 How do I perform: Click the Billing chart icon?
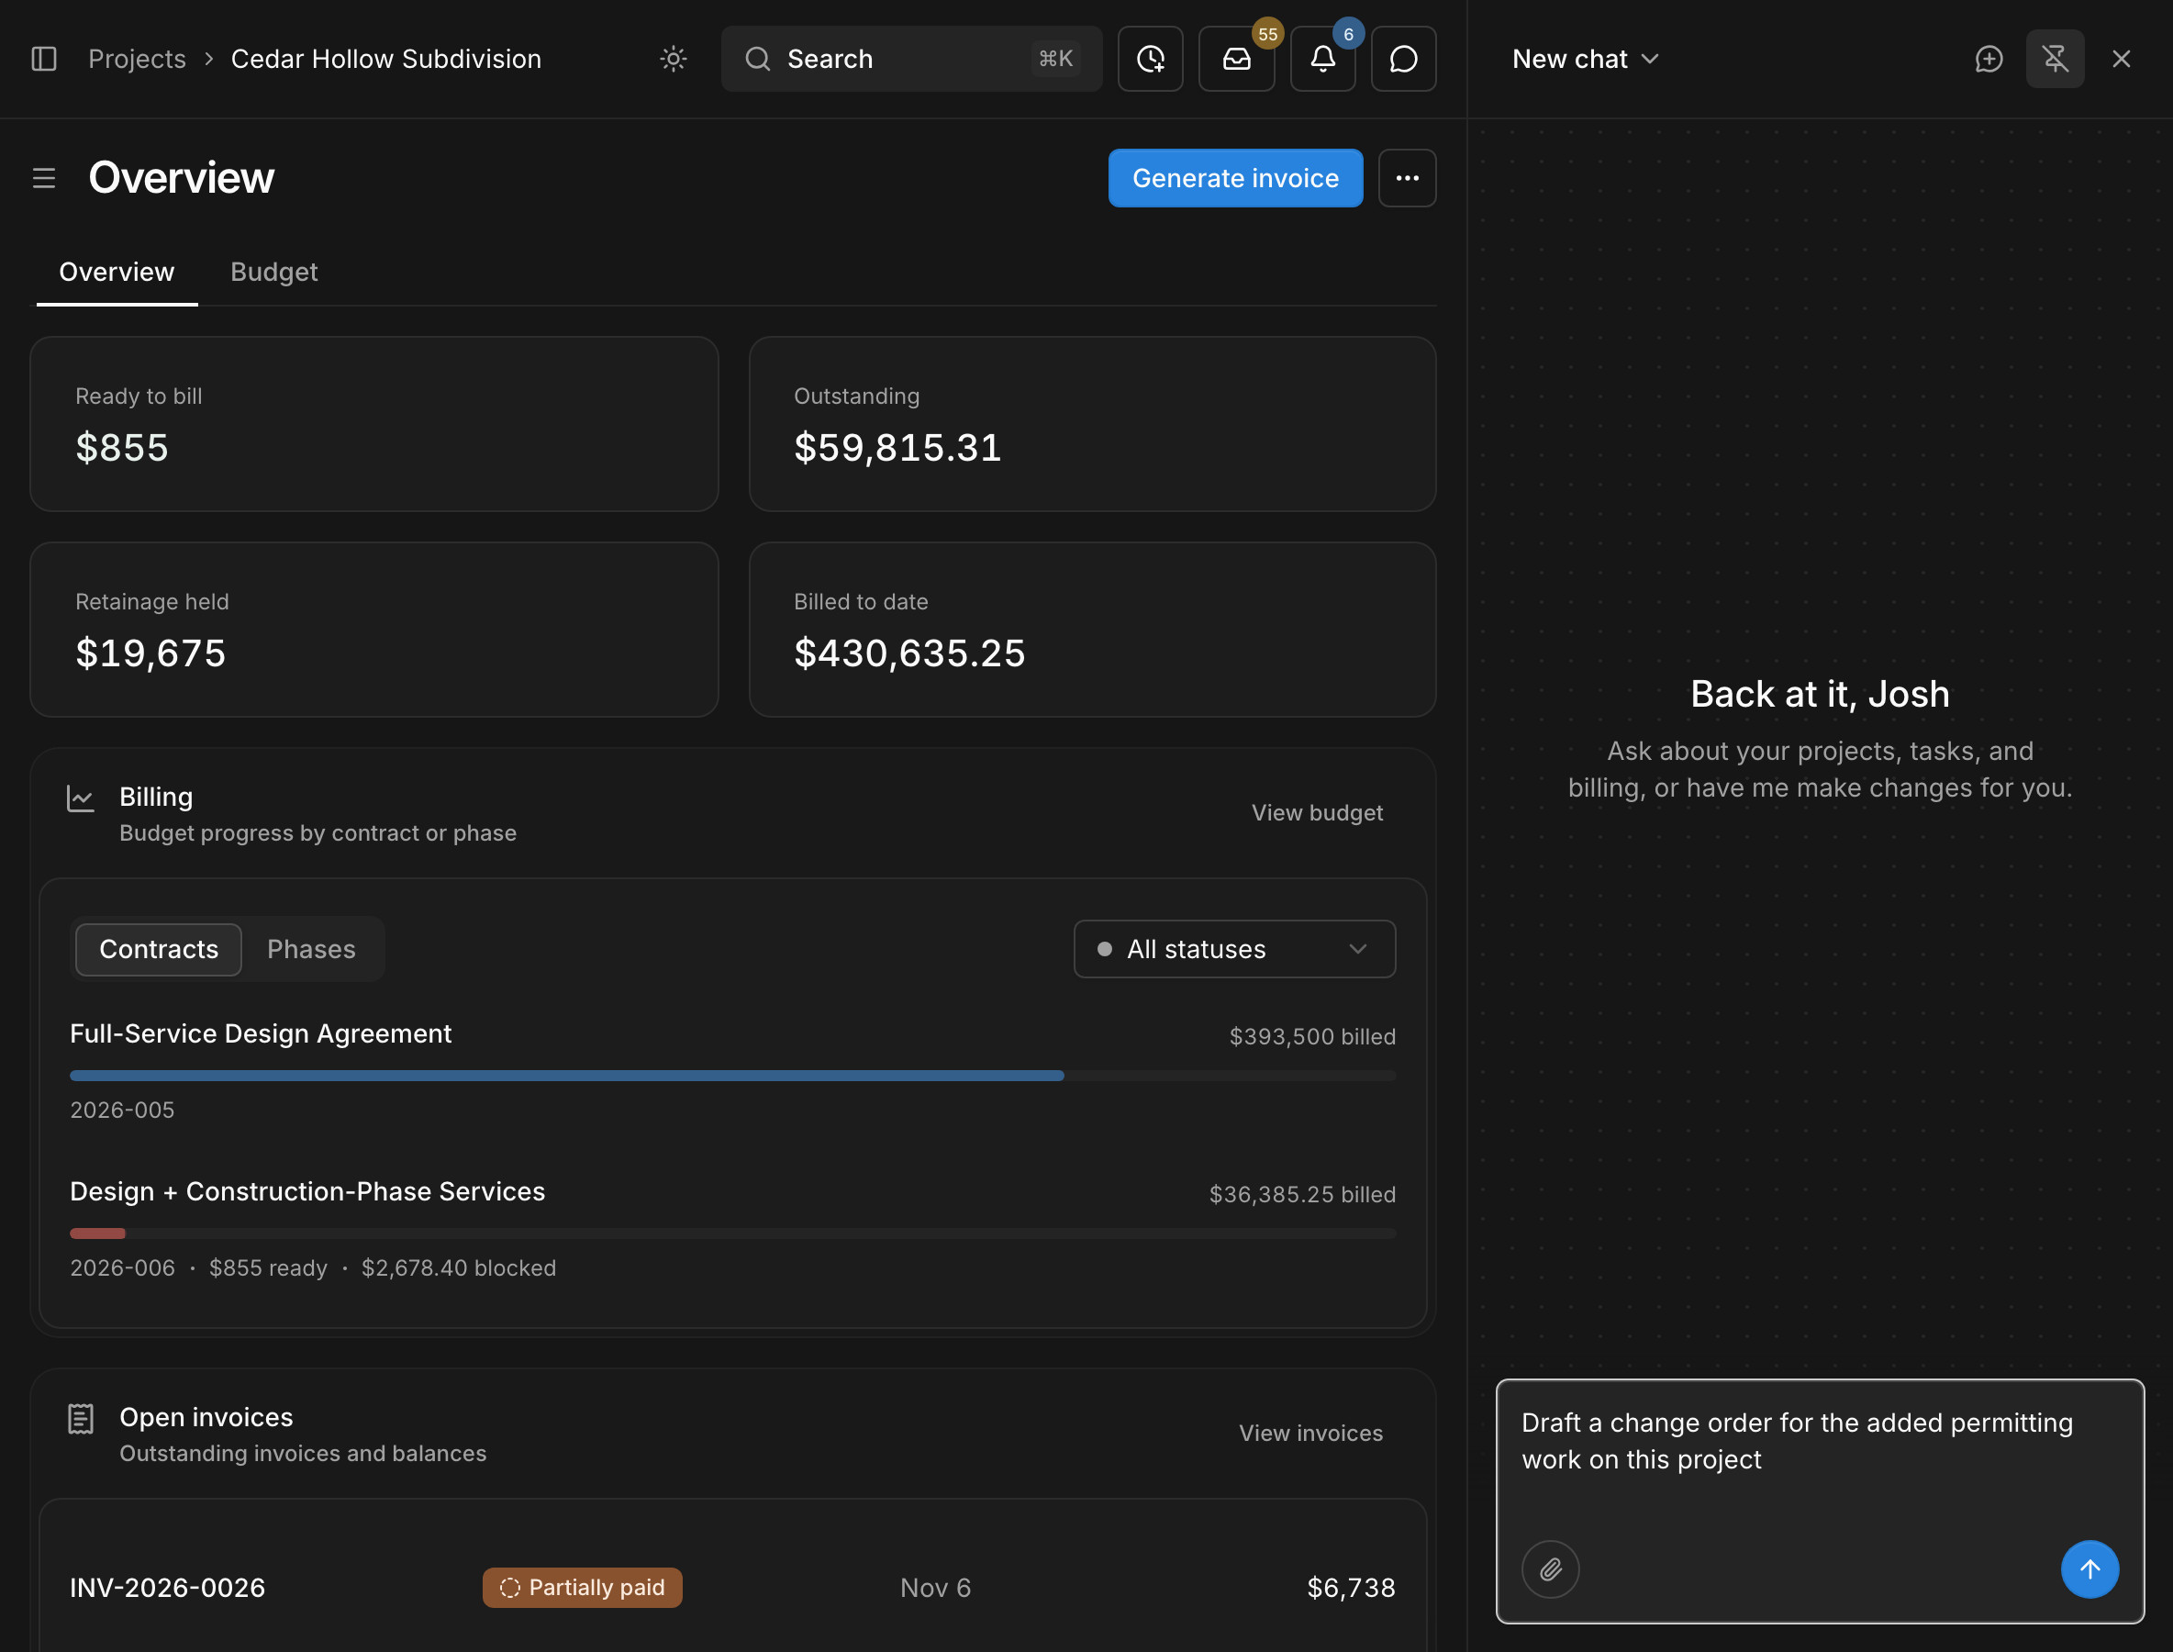click(x=81, y=798)
